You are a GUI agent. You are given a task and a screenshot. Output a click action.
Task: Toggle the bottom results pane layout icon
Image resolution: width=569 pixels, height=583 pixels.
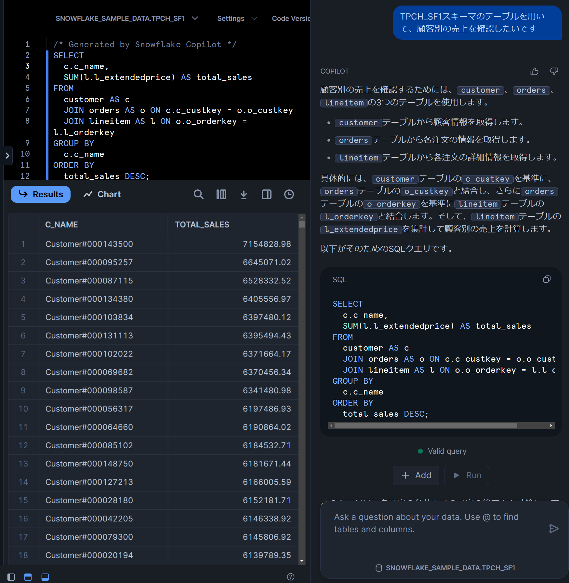pos(45,577)
